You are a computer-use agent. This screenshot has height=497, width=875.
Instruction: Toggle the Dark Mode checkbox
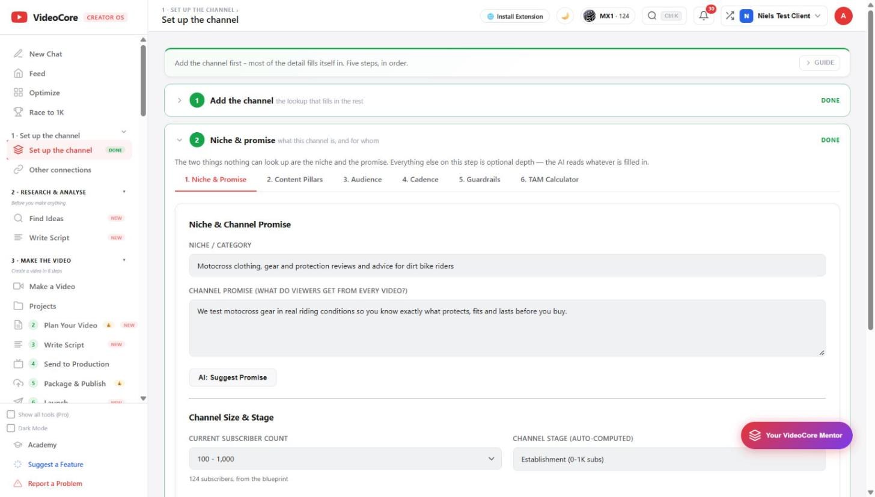[11, 428]
